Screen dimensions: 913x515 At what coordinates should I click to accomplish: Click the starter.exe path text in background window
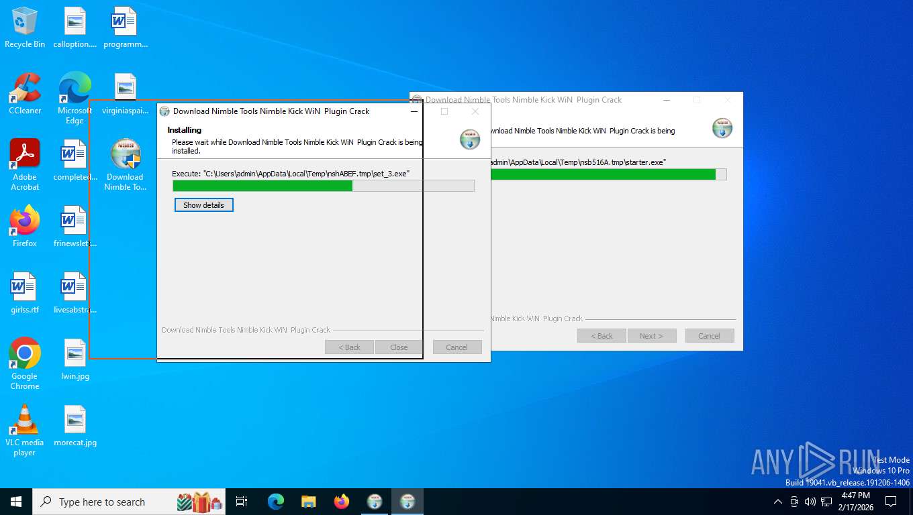[578, 162]
